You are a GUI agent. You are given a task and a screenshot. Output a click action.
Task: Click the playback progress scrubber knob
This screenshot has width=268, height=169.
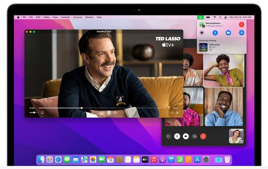tap(82, 108)
